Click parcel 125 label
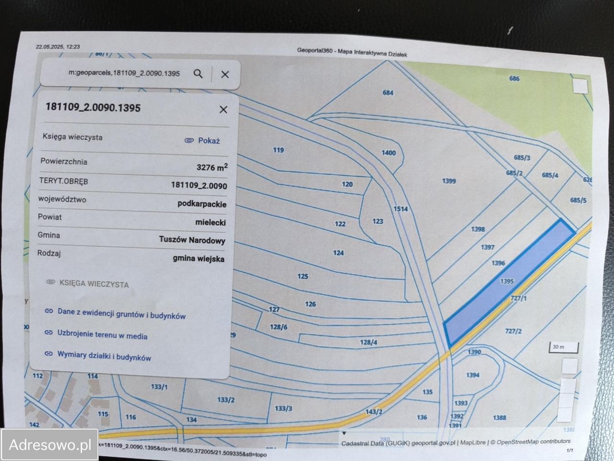 click(303, 276)
